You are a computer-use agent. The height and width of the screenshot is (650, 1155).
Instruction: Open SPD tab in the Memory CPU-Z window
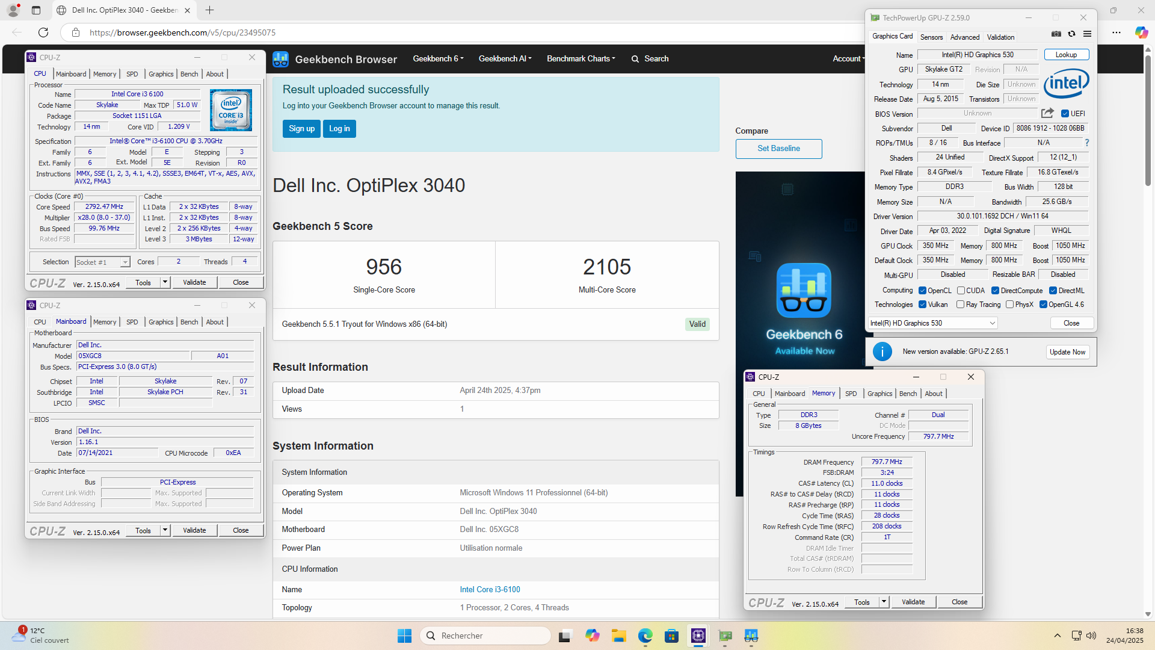click(851, 394)
